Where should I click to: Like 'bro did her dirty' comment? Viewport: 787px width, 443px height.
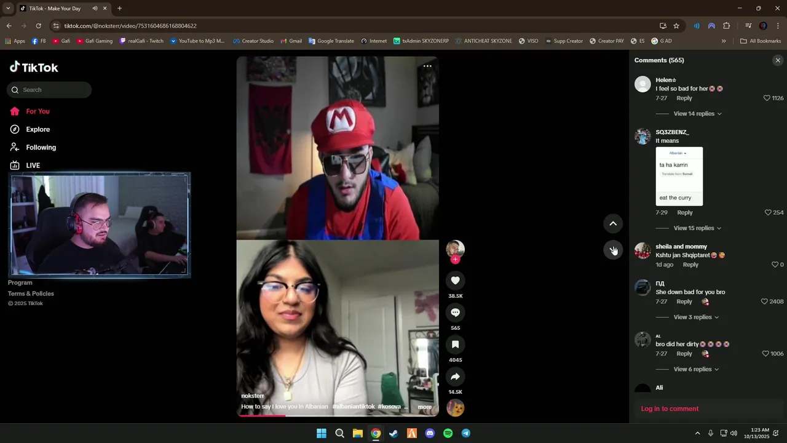(765, 354)
